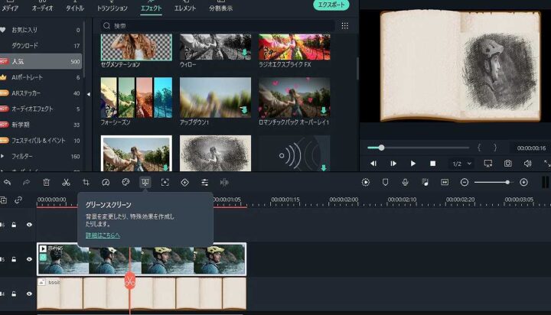Toggle visibility eye of the video clip track
The width and height of the screenshot is (551, 315).
click(29, 259)
